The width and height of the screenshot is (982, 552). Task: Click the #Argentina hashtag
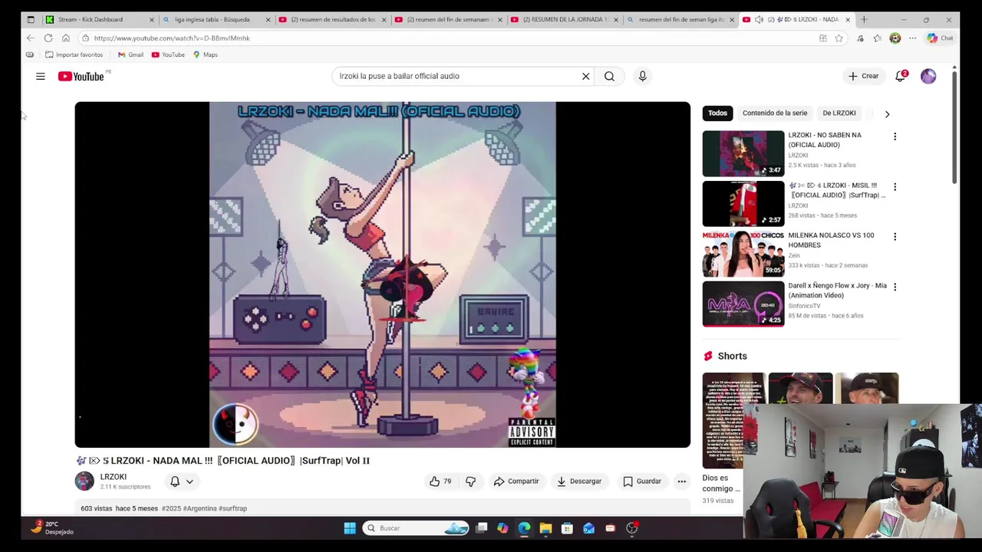click(x=199, y=508)
